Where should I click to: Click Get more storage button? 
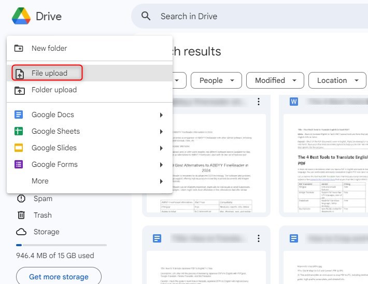click(59, 277)
